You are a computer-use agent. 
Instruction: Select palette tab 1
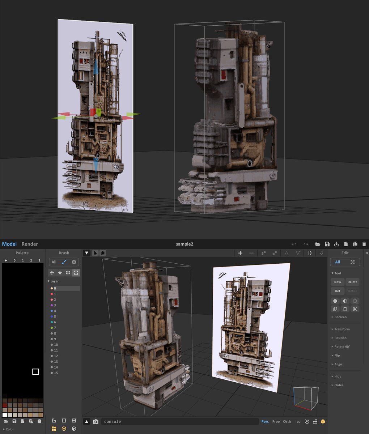[x=23, y=260]
